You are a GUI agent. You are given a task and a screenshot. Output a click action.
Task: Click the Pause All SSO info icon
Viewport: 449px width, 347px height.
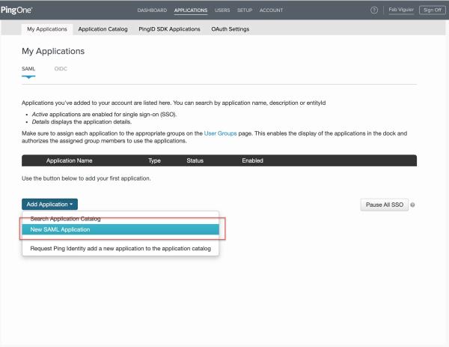tap(412, 205)
